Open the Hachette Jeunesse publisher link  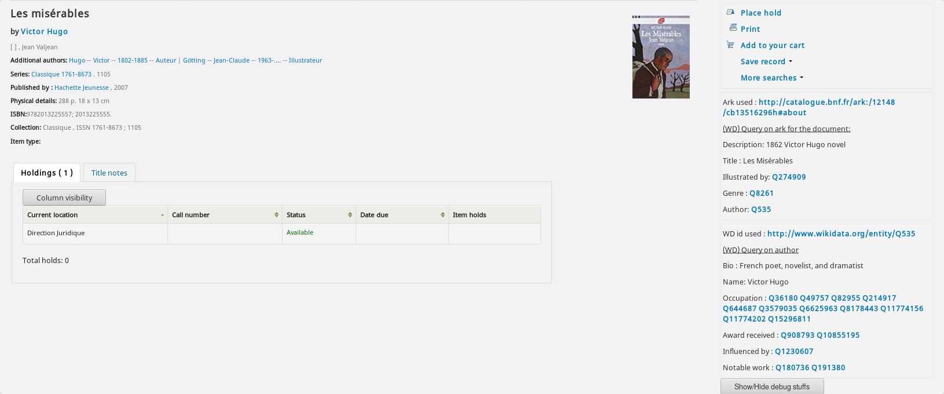(x=82, y=87)
